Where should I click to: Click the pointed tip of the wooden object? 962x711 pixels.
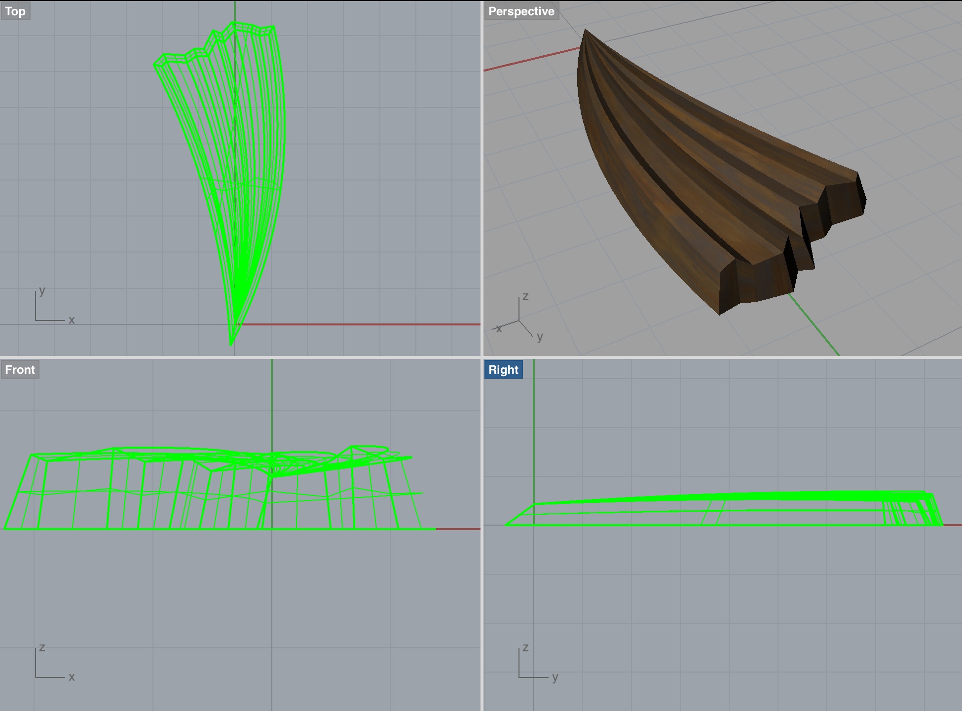(x=586, y=33)
